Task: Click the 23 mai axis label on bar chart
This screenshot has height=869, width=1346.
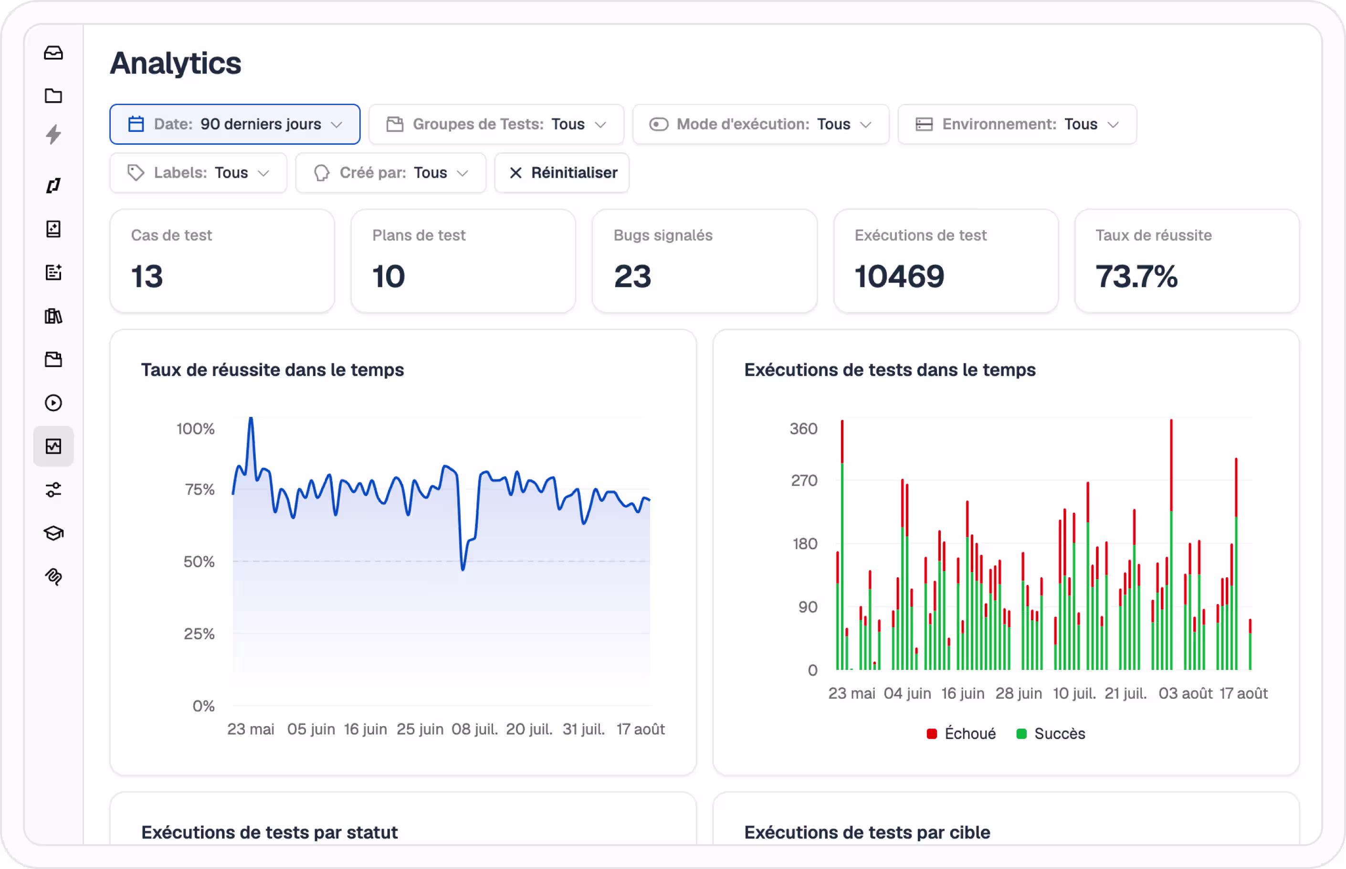Action: coord(851,693)
